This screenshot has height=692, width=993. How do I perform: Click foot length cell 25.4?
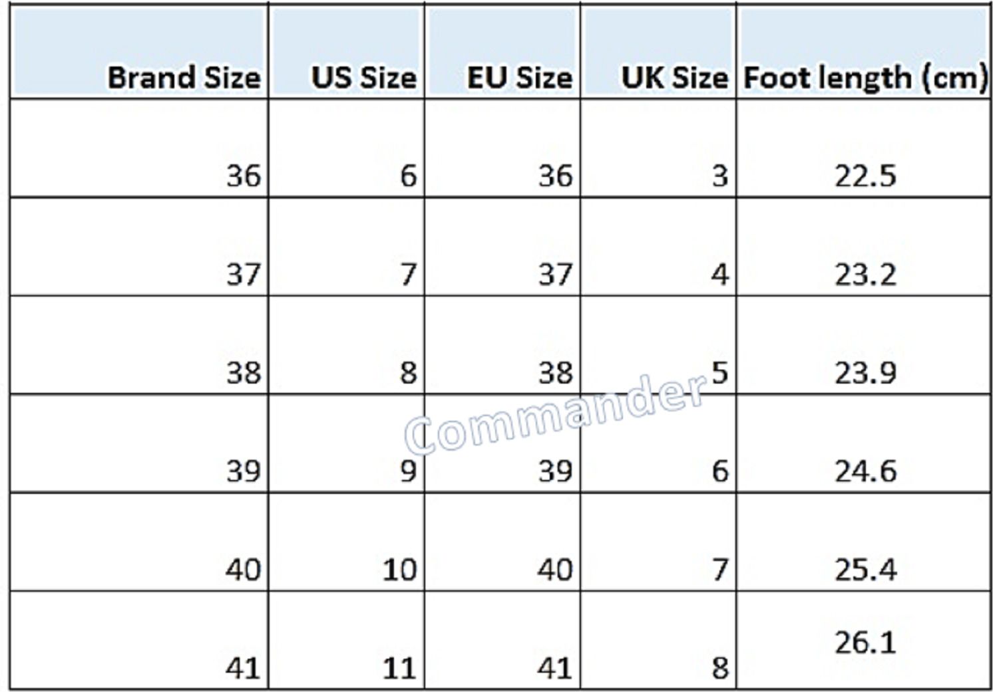[x=864, y=542]
